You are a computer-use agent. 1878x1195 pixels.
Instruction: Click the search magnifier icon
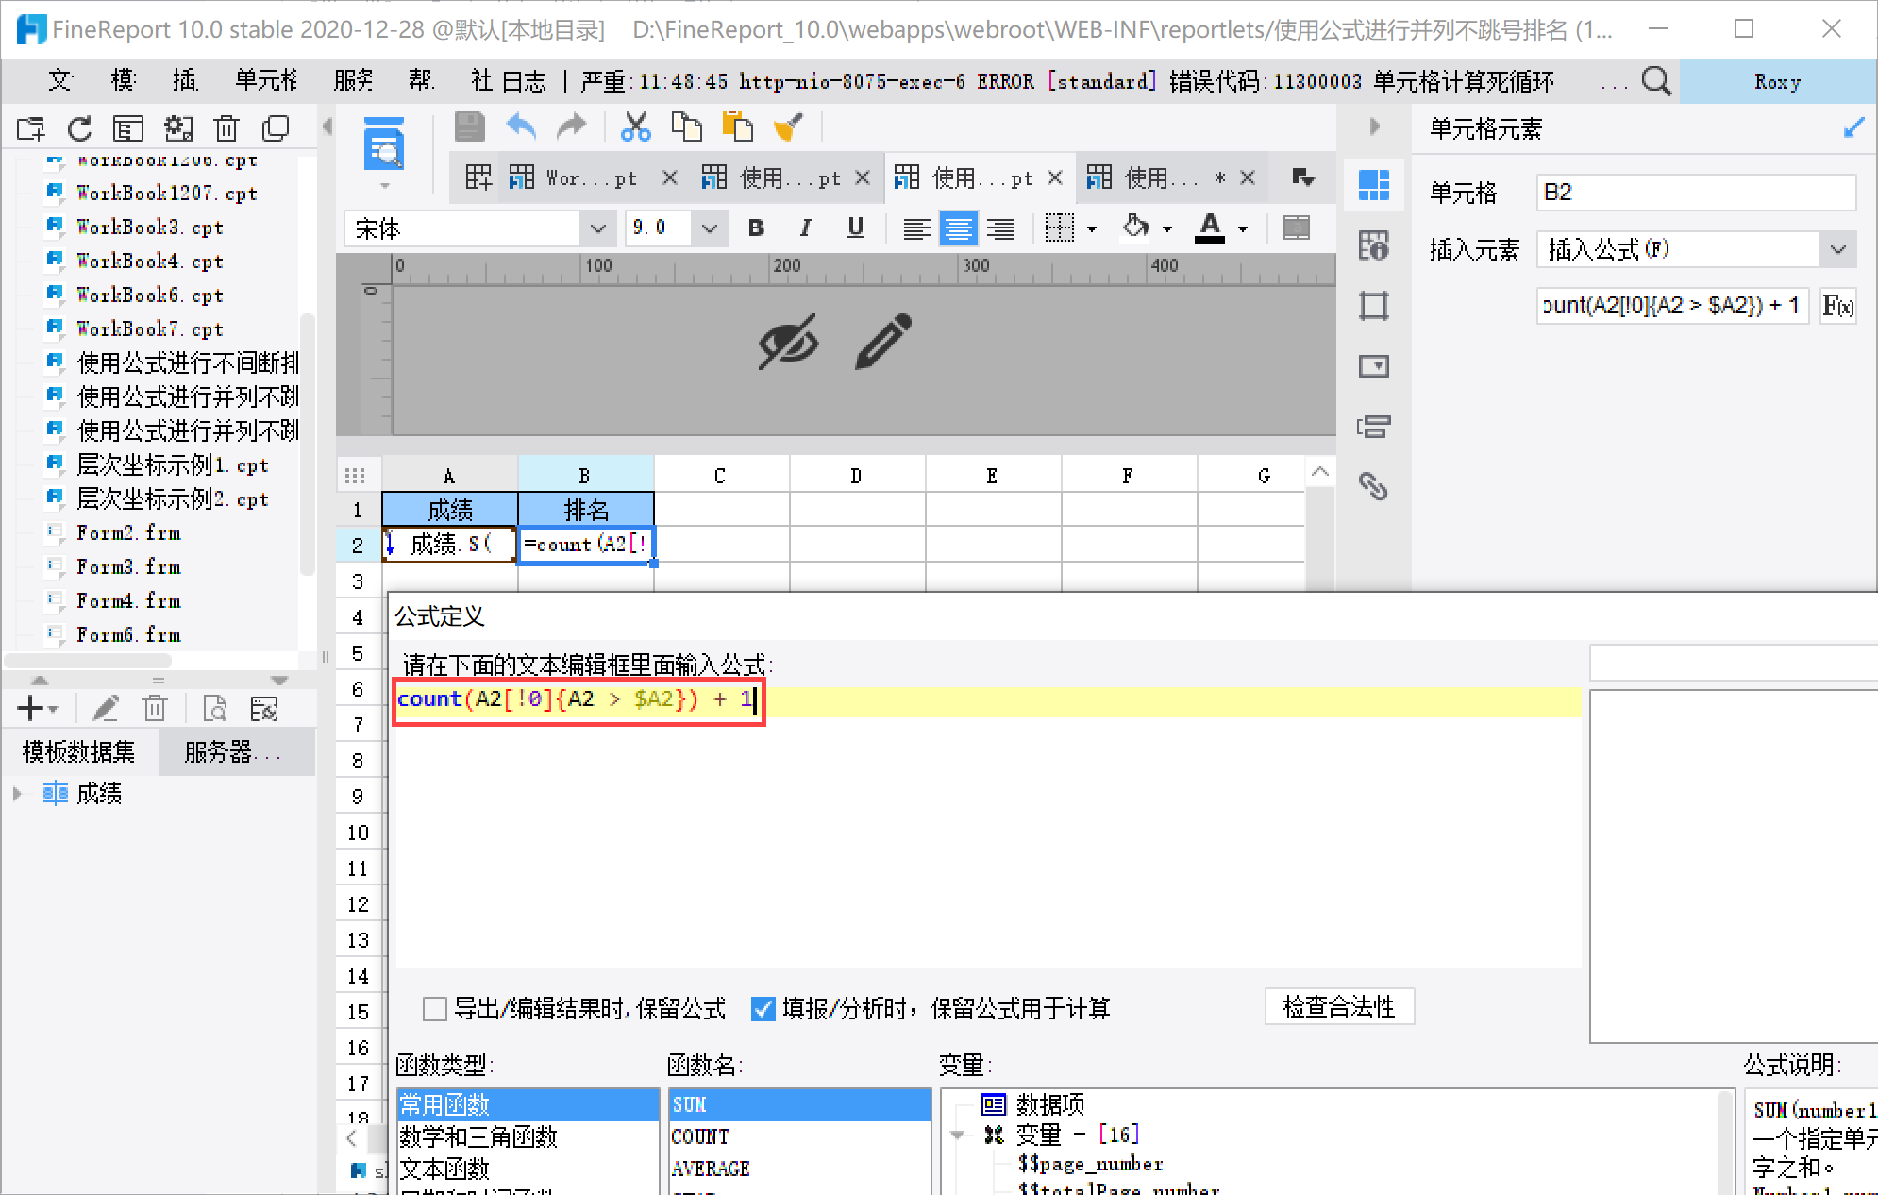pos(1656,81)
